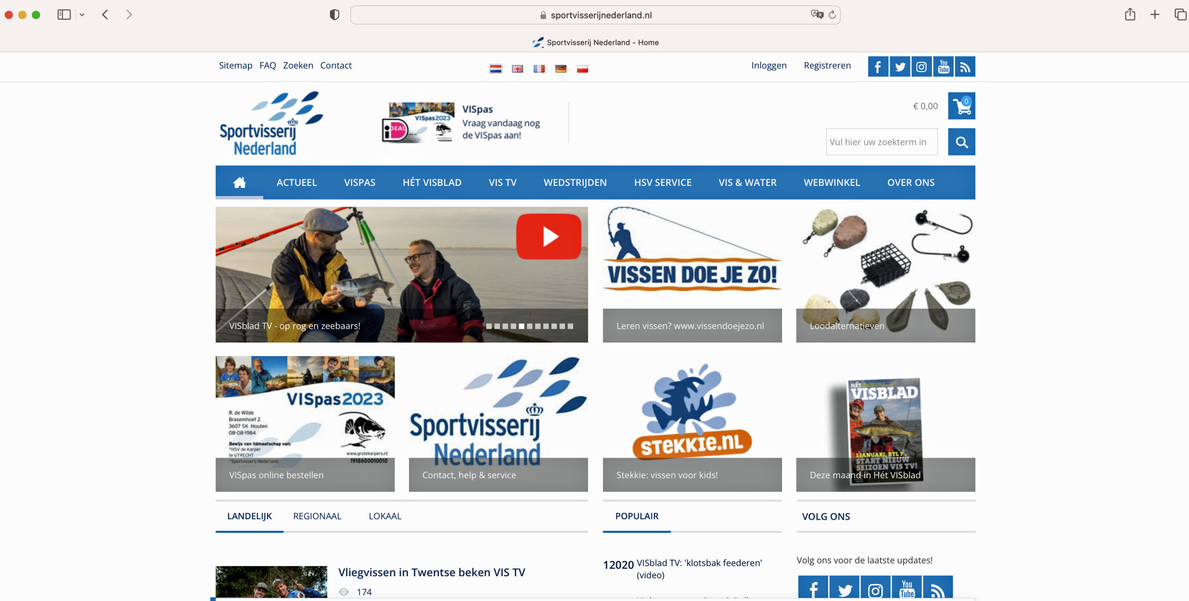Image resolution: width=1189 pixels, height=601 pixels.
Task: Open the YouTube icon in top bar
Action: 943,67
